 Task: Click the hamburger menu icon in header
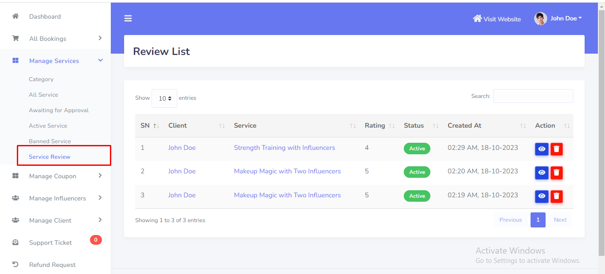(128, 18)
